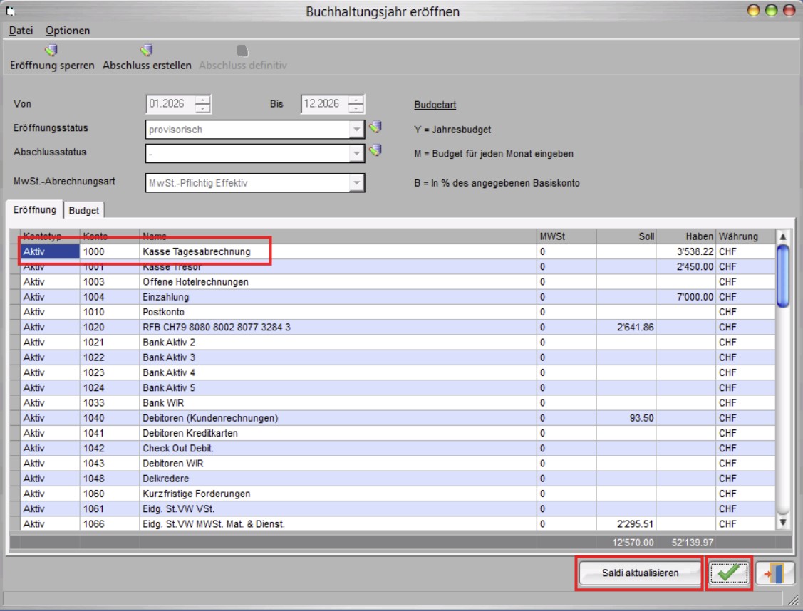Open the Datei menu

21,31
